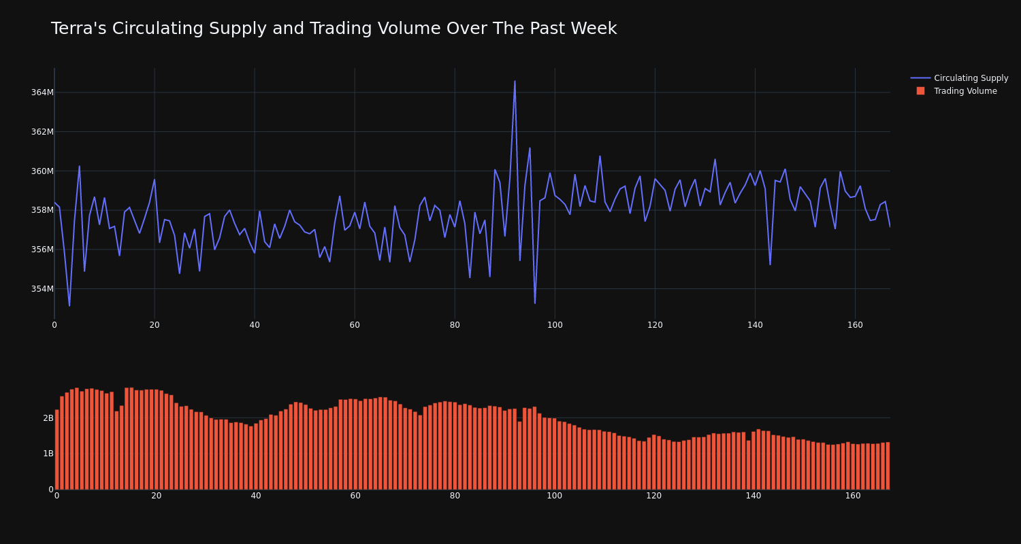Toggle the Trading Volume legend entry
The image size is (1021, 544).
956,91
